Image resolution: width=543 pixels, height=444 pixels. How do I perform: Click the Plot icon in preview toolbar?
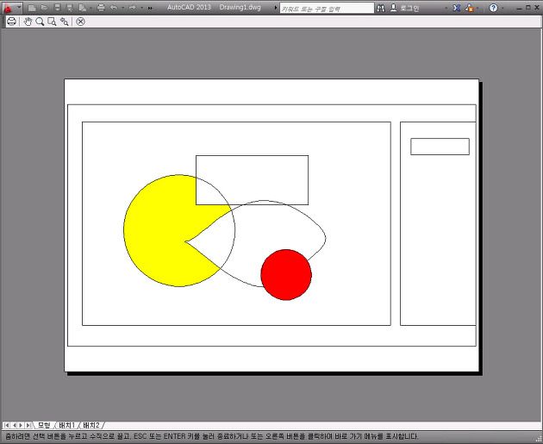tap(11, 22)
